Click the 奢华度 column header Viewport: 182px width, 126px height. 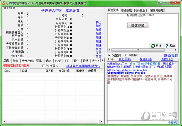point(81,71)
